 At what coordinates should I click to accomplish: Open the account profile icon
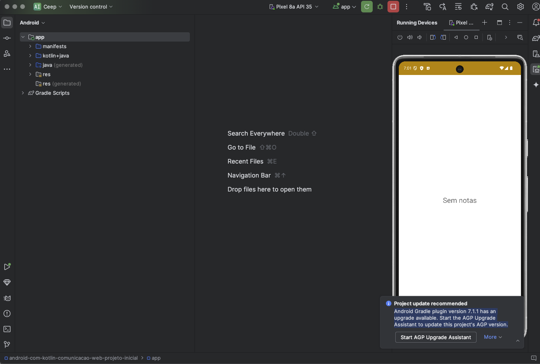click(536, 7)
